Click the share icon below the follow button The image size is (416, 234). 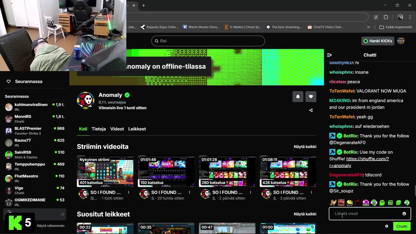[311, 110]
